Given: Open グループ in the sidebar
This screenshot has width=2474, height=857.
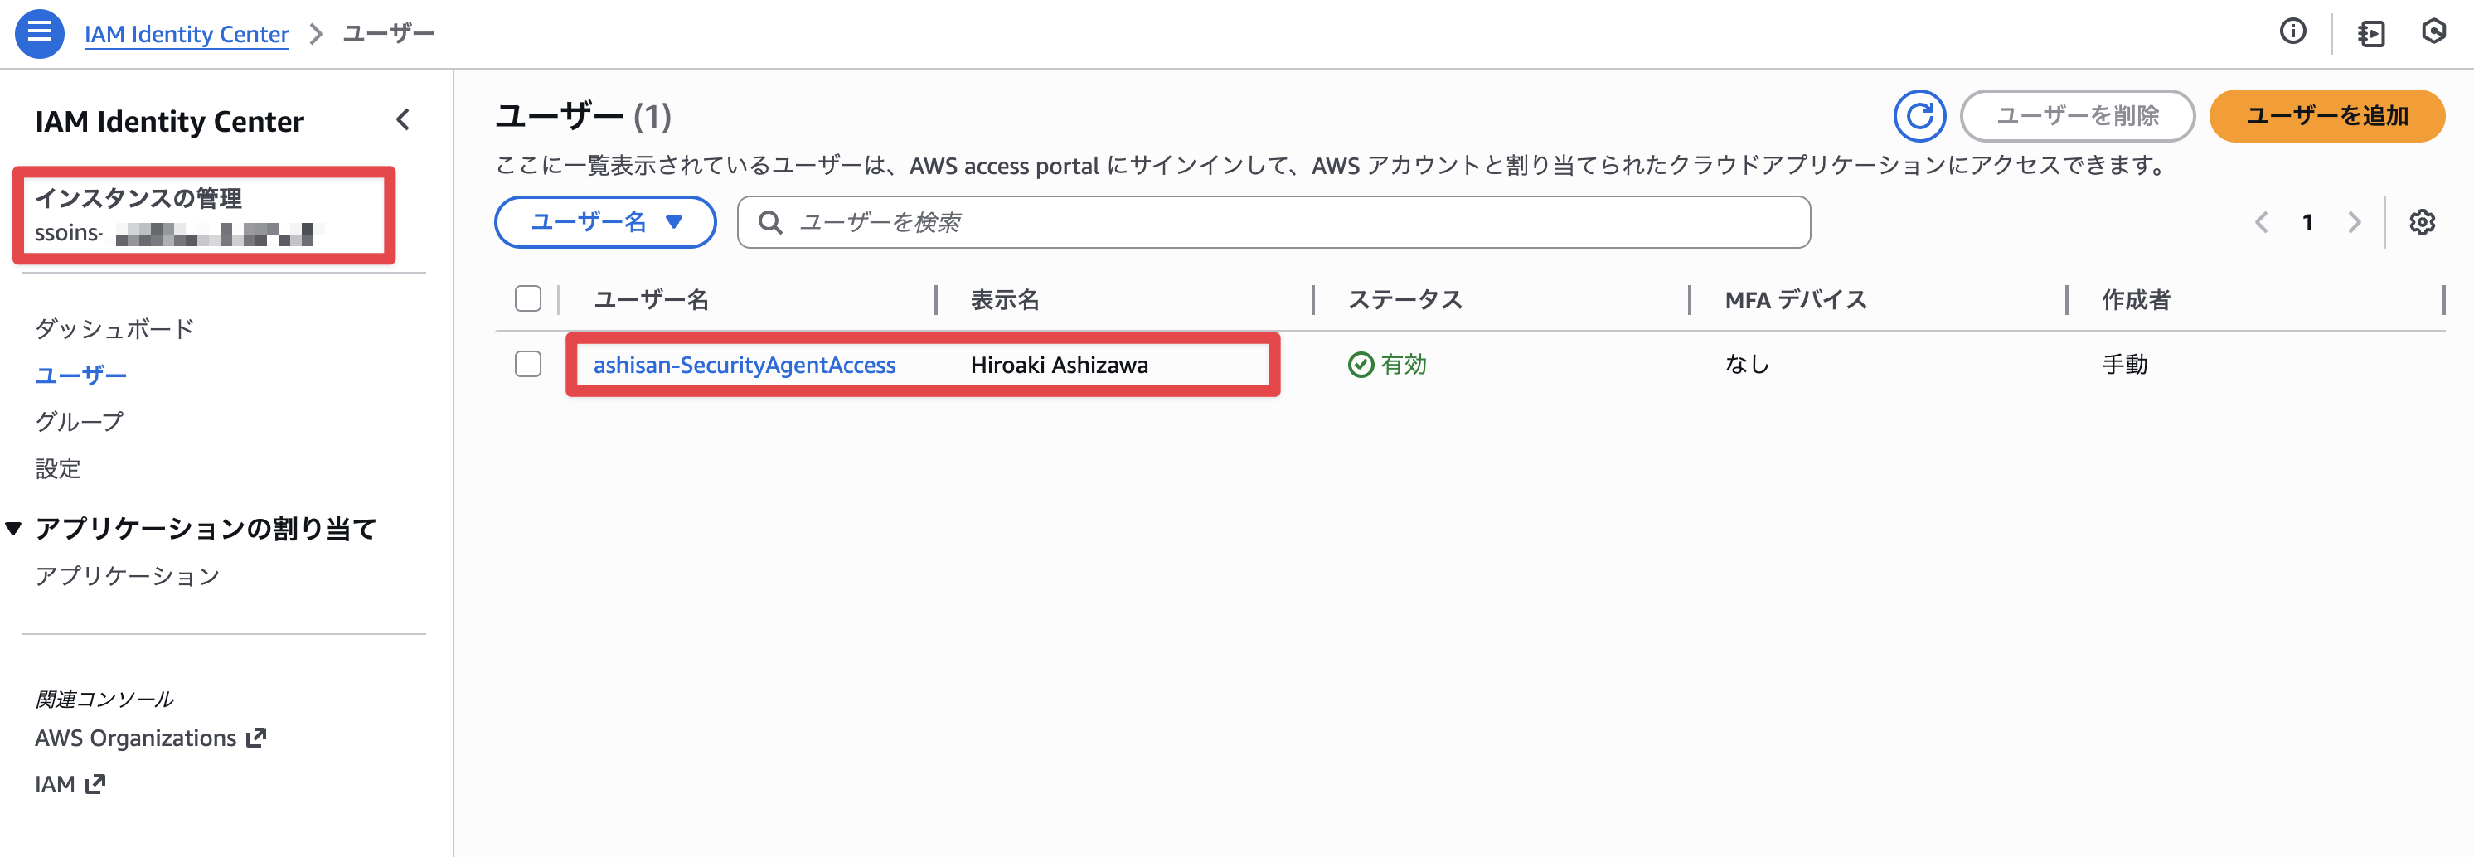Looking at the screenshot, I should 79,421.
